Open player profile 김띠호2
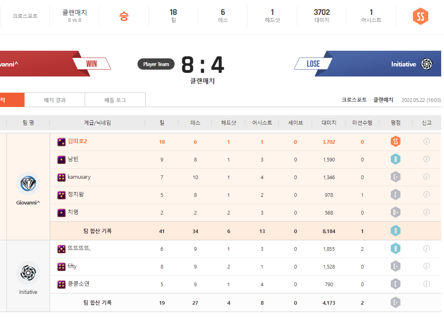Viewport: 444px width, 318px height. point(77,141)
